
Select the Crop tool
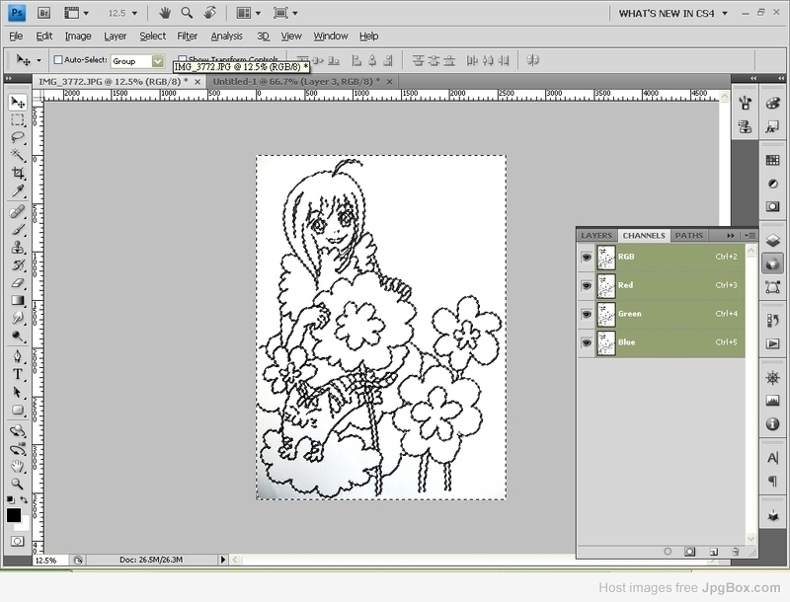(x=18, y=173)
